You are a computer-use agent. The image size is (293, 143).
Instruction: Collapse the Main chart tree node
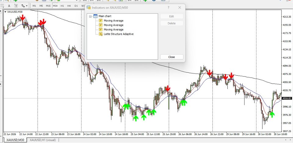point(90,16)
